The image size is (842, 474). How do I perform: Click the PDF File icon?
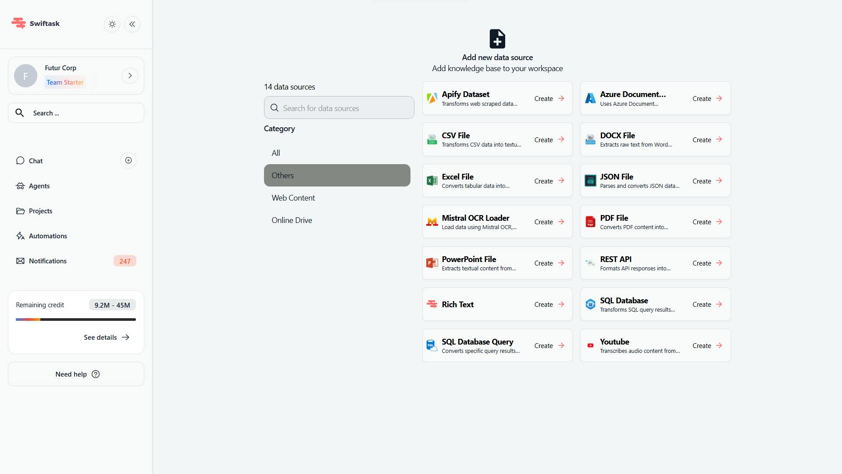pyautogui.click(x=590, y=222)
